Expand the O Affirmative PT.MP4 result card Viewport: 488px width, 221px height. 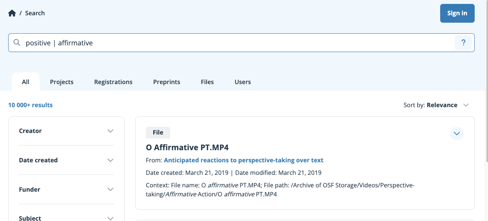(457, 133)
